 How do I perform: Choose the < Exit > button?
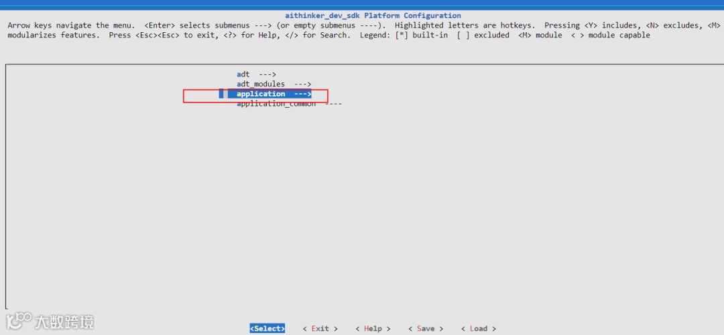(320, 328)
